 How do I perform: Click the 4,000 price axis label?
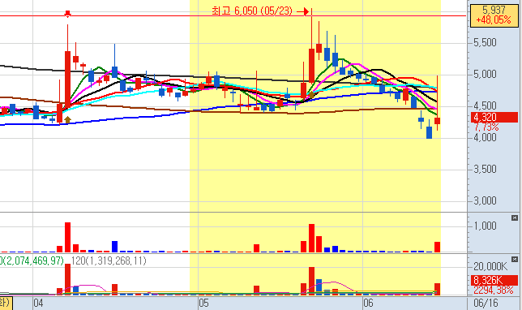(x=485, y=137)
